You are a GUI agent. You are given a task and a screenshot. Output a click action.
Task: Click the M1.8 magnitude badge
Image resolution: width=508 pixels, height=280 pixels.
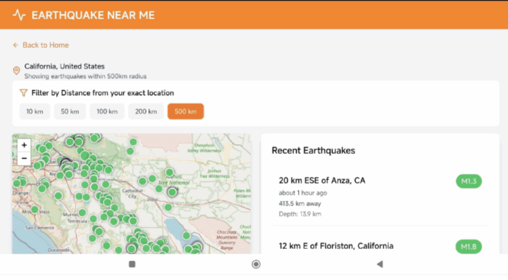tap(468, 247)
